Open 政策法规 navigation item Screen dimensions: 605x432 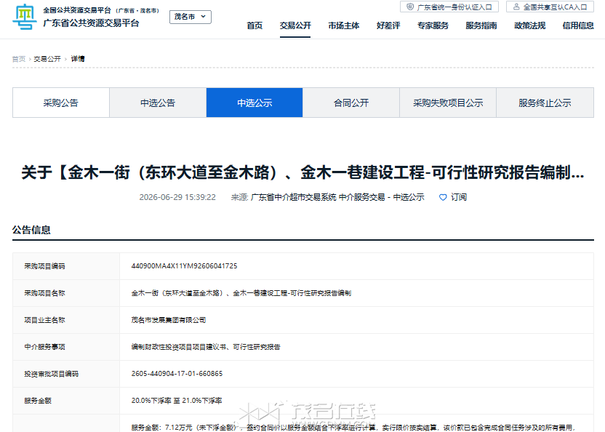(x=530, y=25)
